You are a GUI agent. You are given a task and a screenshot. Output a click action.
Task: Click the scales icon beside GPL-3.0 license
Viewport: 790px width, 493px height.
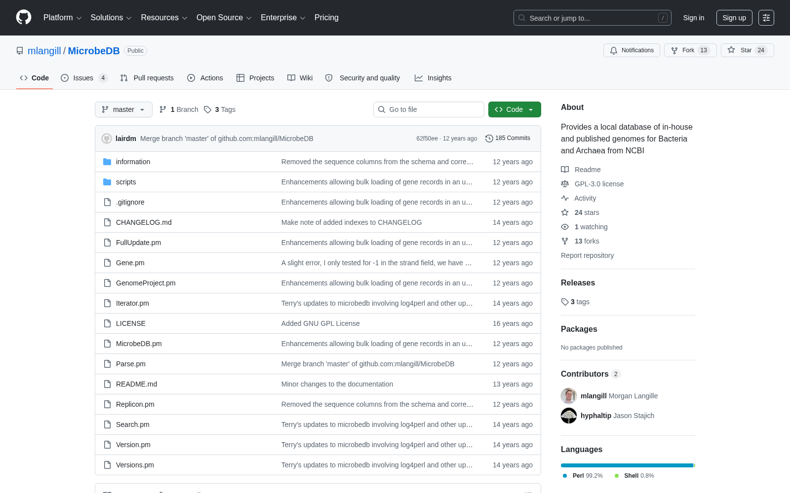(x=565, y=184)
